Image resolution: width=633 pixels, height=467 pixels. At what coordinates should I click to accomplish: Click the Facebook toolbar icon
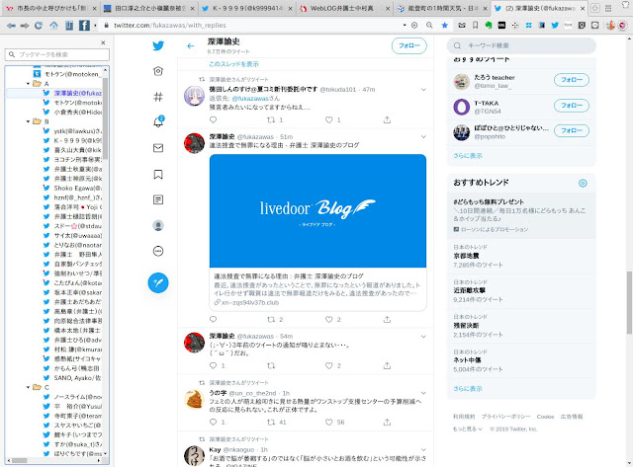pyautogui.click(x=84, y=26)
